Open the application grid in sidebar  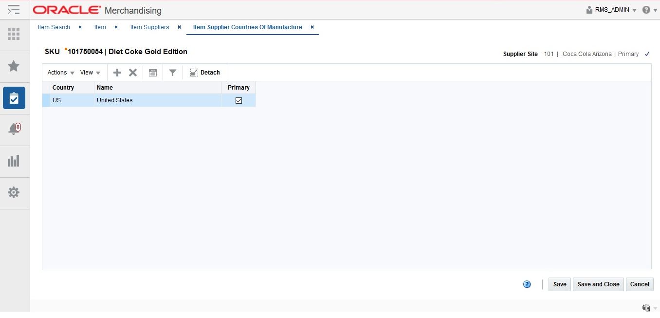(14, 34)
